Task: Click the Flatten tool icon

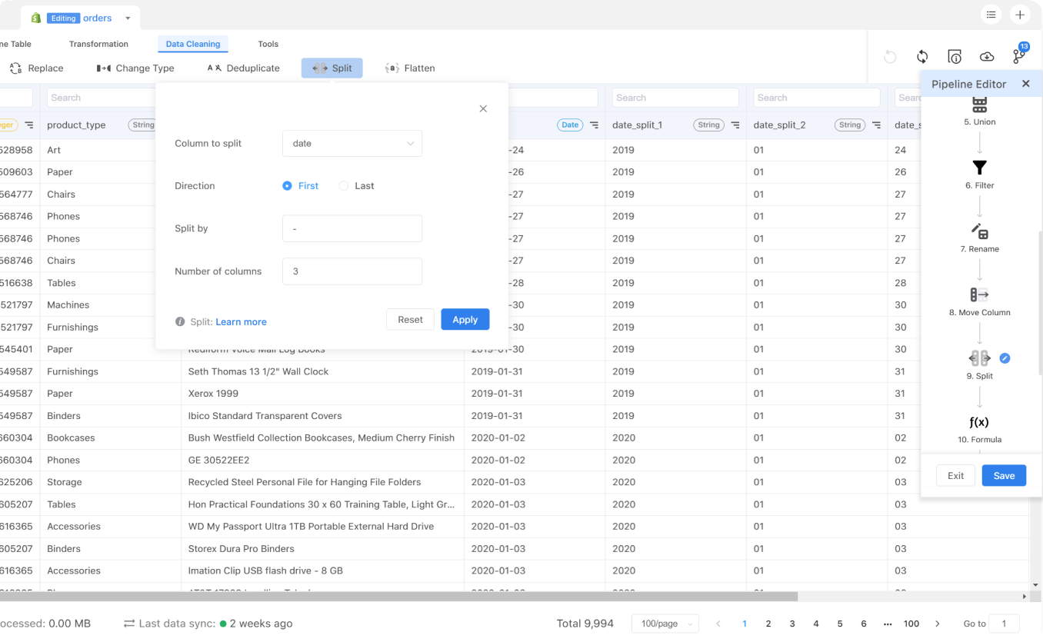Action: click(392, 68)
